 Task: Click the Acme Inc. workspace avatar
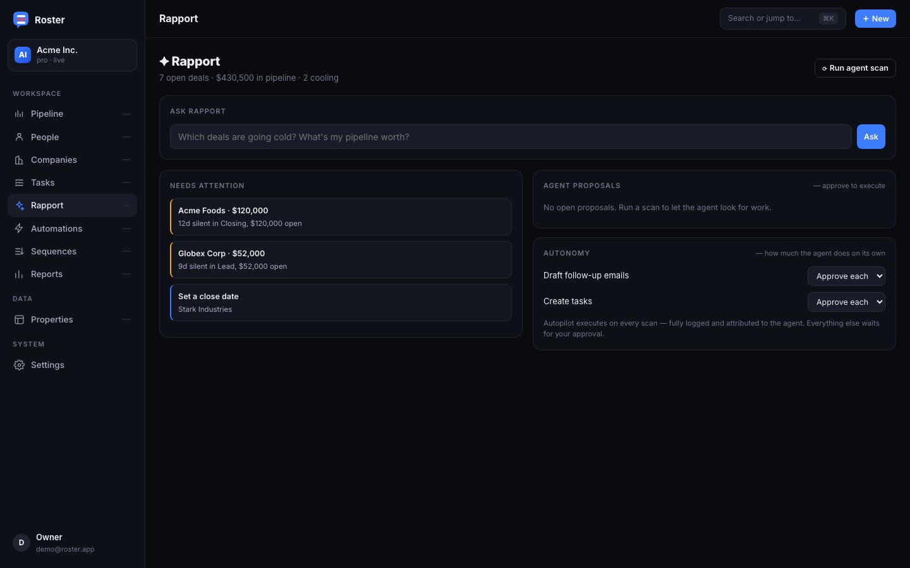pyautogui.click(x=23, y=55)
